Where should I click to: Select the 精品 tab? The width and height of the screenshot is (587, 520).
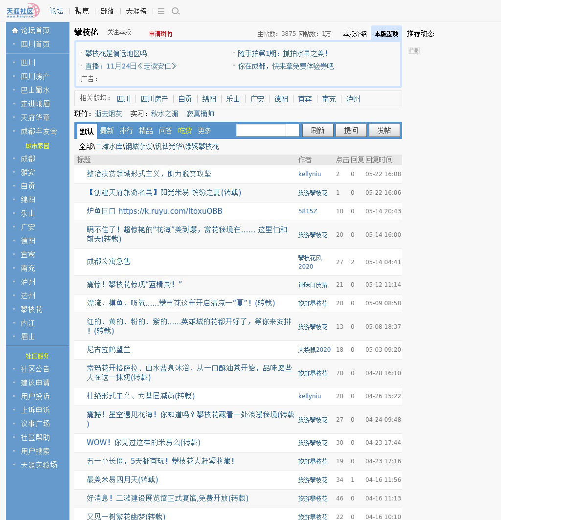(x=146, y=131)
